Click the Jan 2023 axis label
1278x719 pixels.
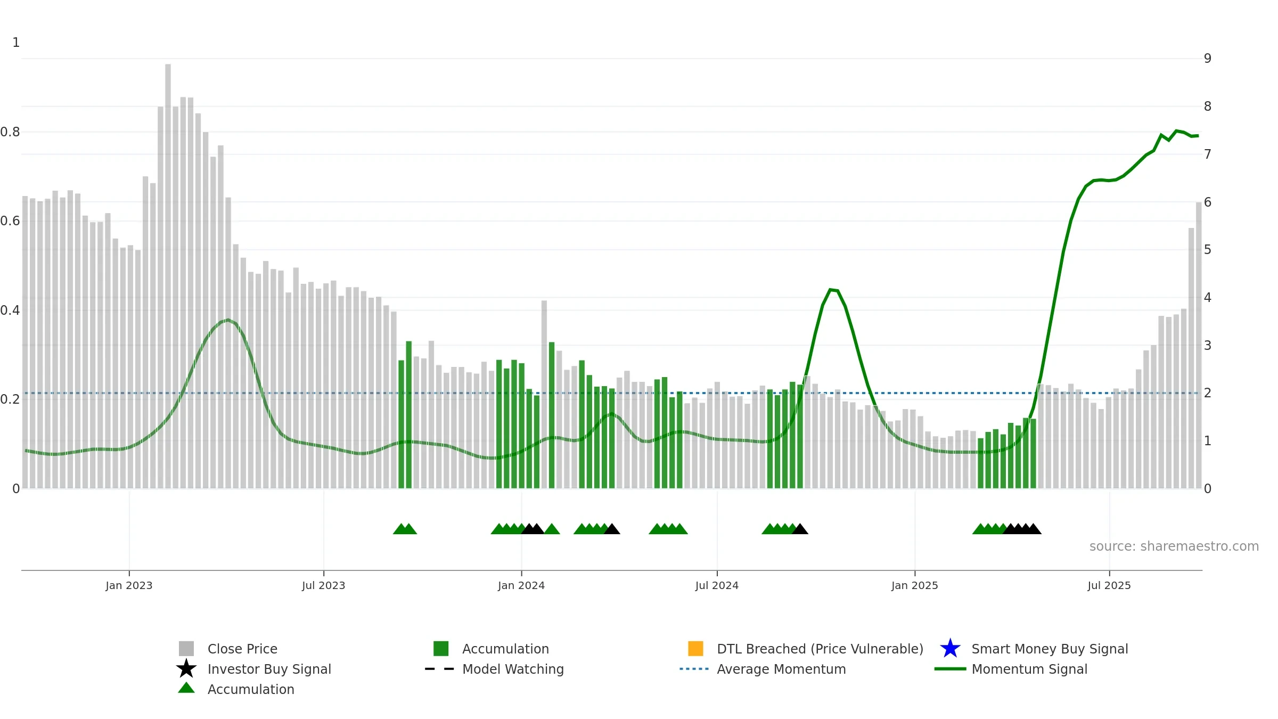point(129,586)
